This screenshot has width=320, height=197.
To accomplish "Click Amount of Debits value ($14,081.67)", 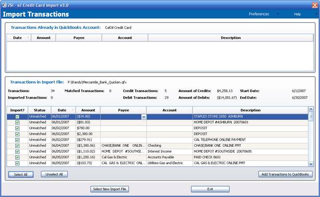I will coord(227,97).
